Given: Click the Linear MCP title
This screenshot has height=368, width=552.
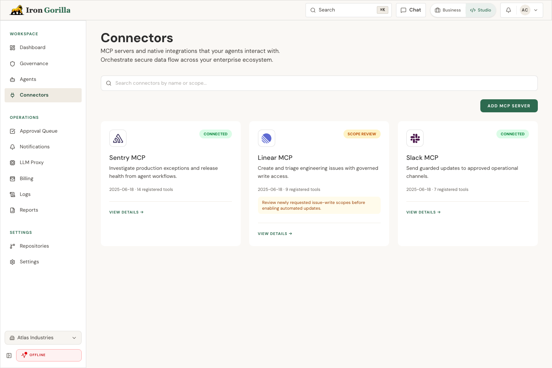Looking at the screenshot, I should click(x=275, y=158).
